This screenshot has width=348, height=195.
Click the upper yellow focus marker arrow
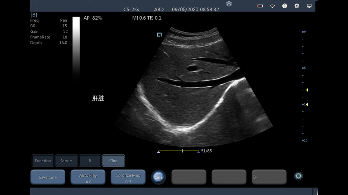coord(307,90)
